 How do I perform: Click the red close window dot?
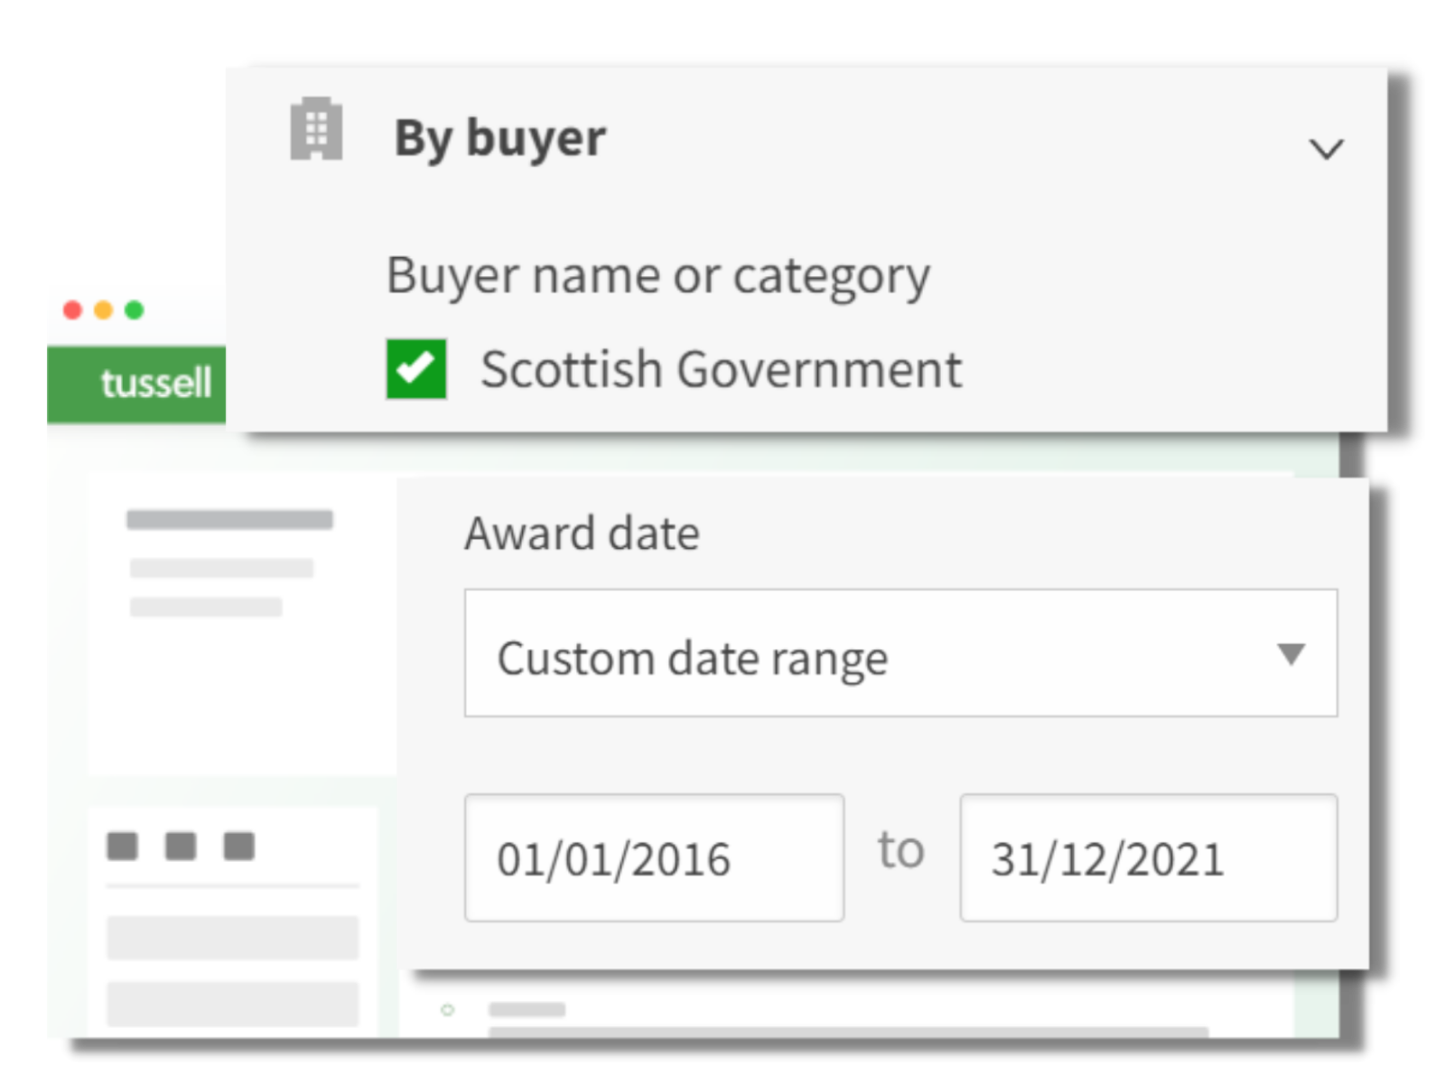(73, 310)
